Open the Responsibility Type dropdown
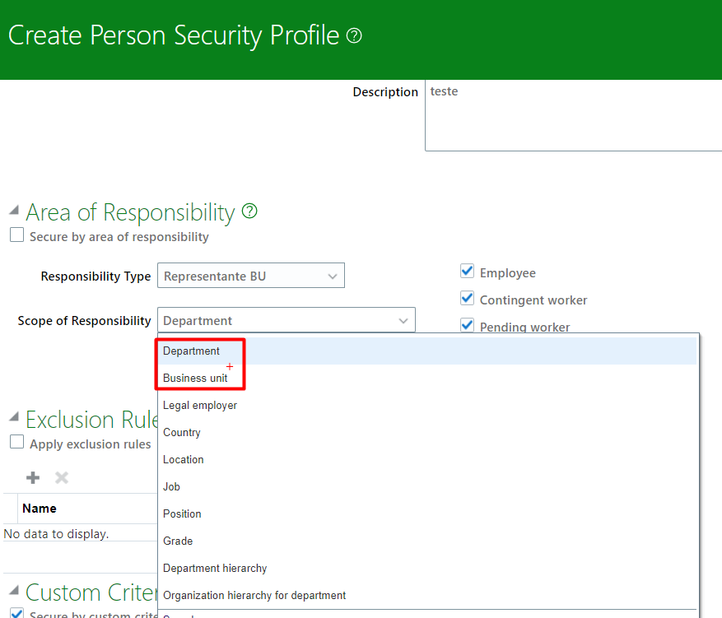 pyautogui.click(x=333, y=275)
